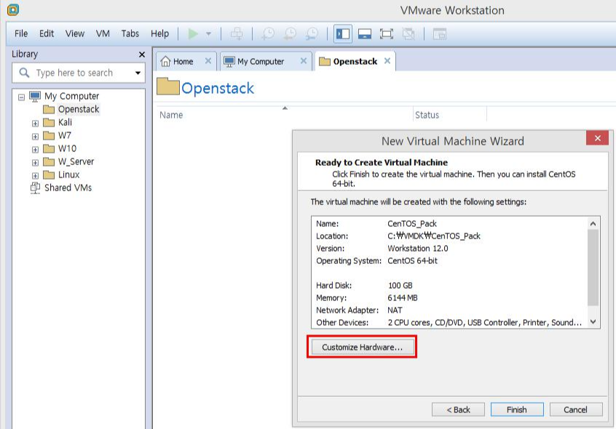
Task: Open the Edit menu
Action: coord(47,33)
